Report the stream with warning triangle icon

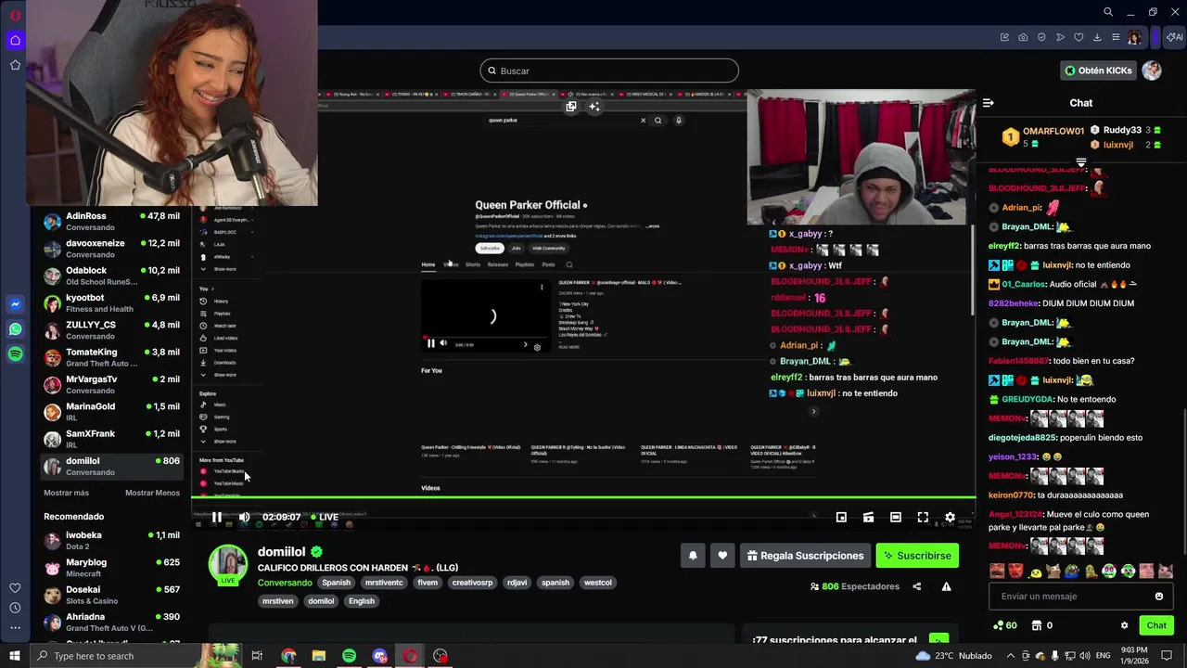click(946, 586)
